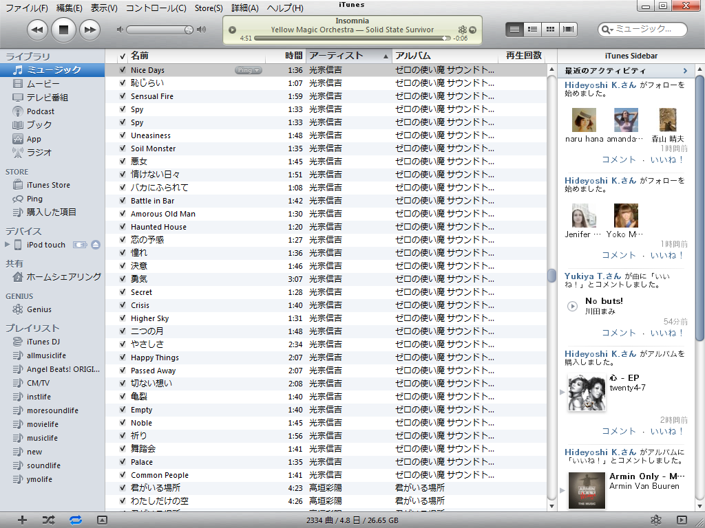The height and width of the screenshot is (528, 705).
Task: Uncheck the Battle in Bar track
Action: pos(123,201)
